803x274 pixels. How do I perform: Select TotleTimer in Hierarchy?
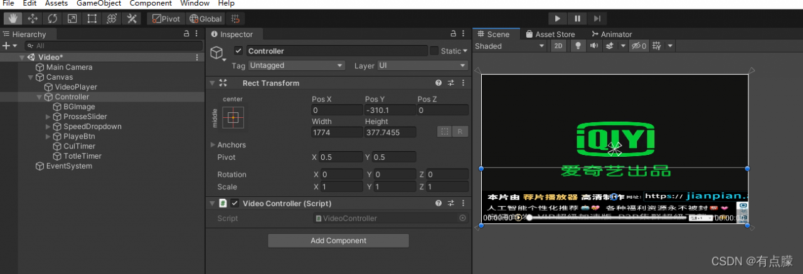point(82,156)
